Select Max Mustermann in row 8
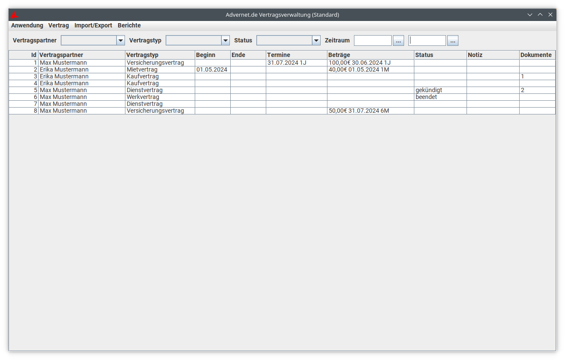Image resolution: width=565 pixels, height=360 pixels. pos(82,111)
